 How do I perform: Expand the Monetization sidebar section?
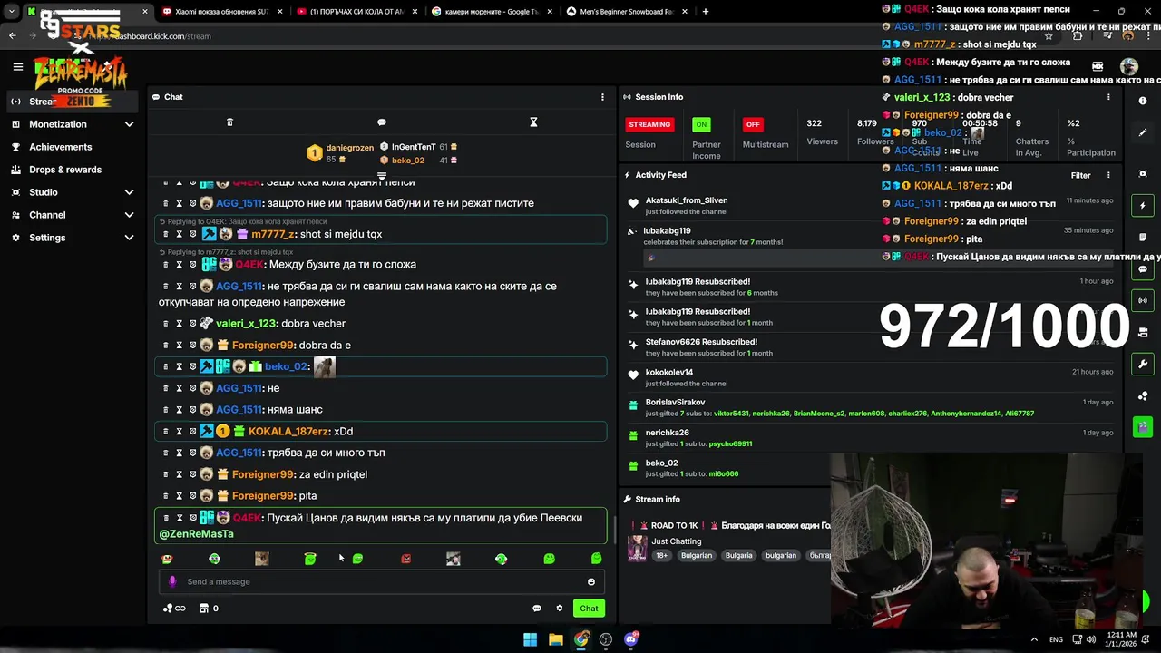tap(129, 124)
